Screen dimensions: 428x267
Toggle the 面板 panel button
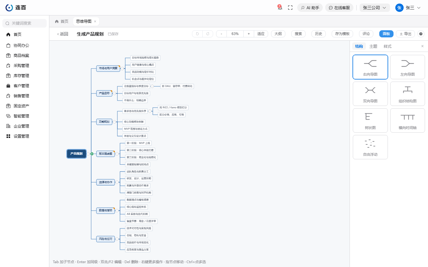coord(386,34)
